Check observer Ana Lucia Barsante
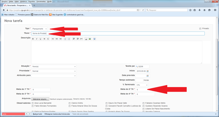Screen dimensions: 219x117 (33, 103)
